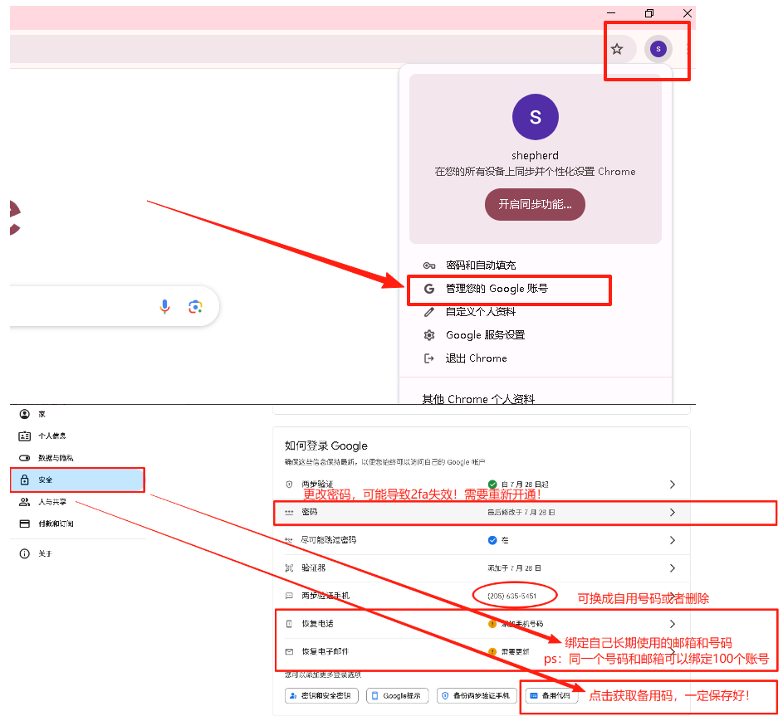Open the profile avatar in Chrome toolbar
This screenshot has width=783, height=716.
658,49
